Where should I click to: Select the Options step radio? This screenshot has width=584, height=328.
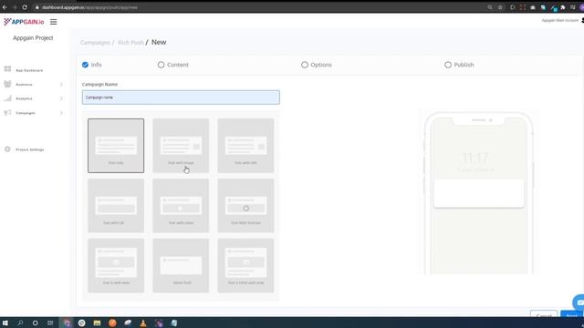305,65
